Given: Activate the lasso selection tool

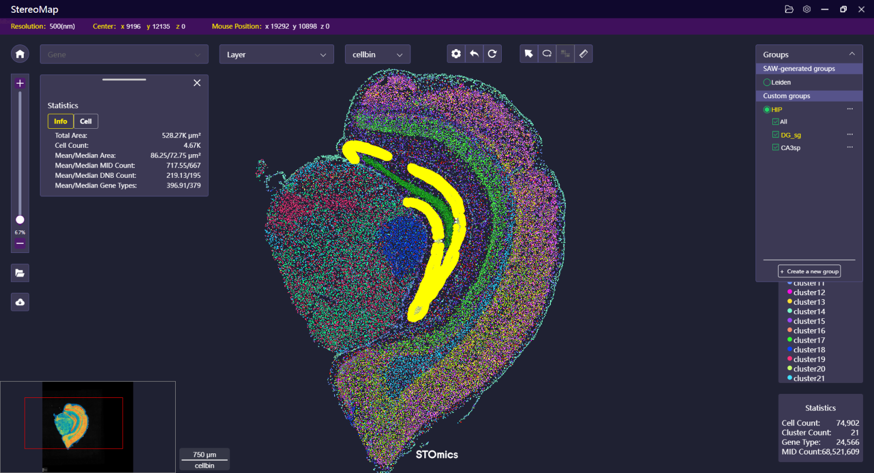Looking at the screenshot, I should pos(547,54).
